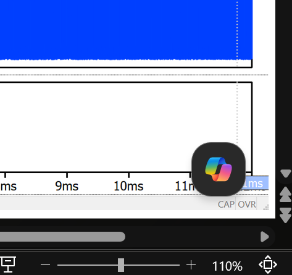Click the 110% zoom level
292x275 pixels.
tap(227, 266)
